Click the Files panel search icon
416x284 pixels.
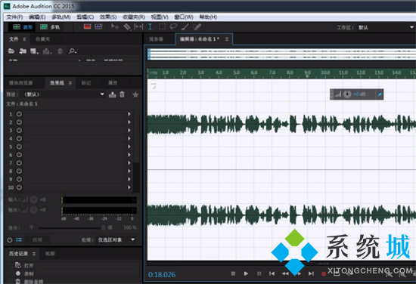click(x=73, y=51)
